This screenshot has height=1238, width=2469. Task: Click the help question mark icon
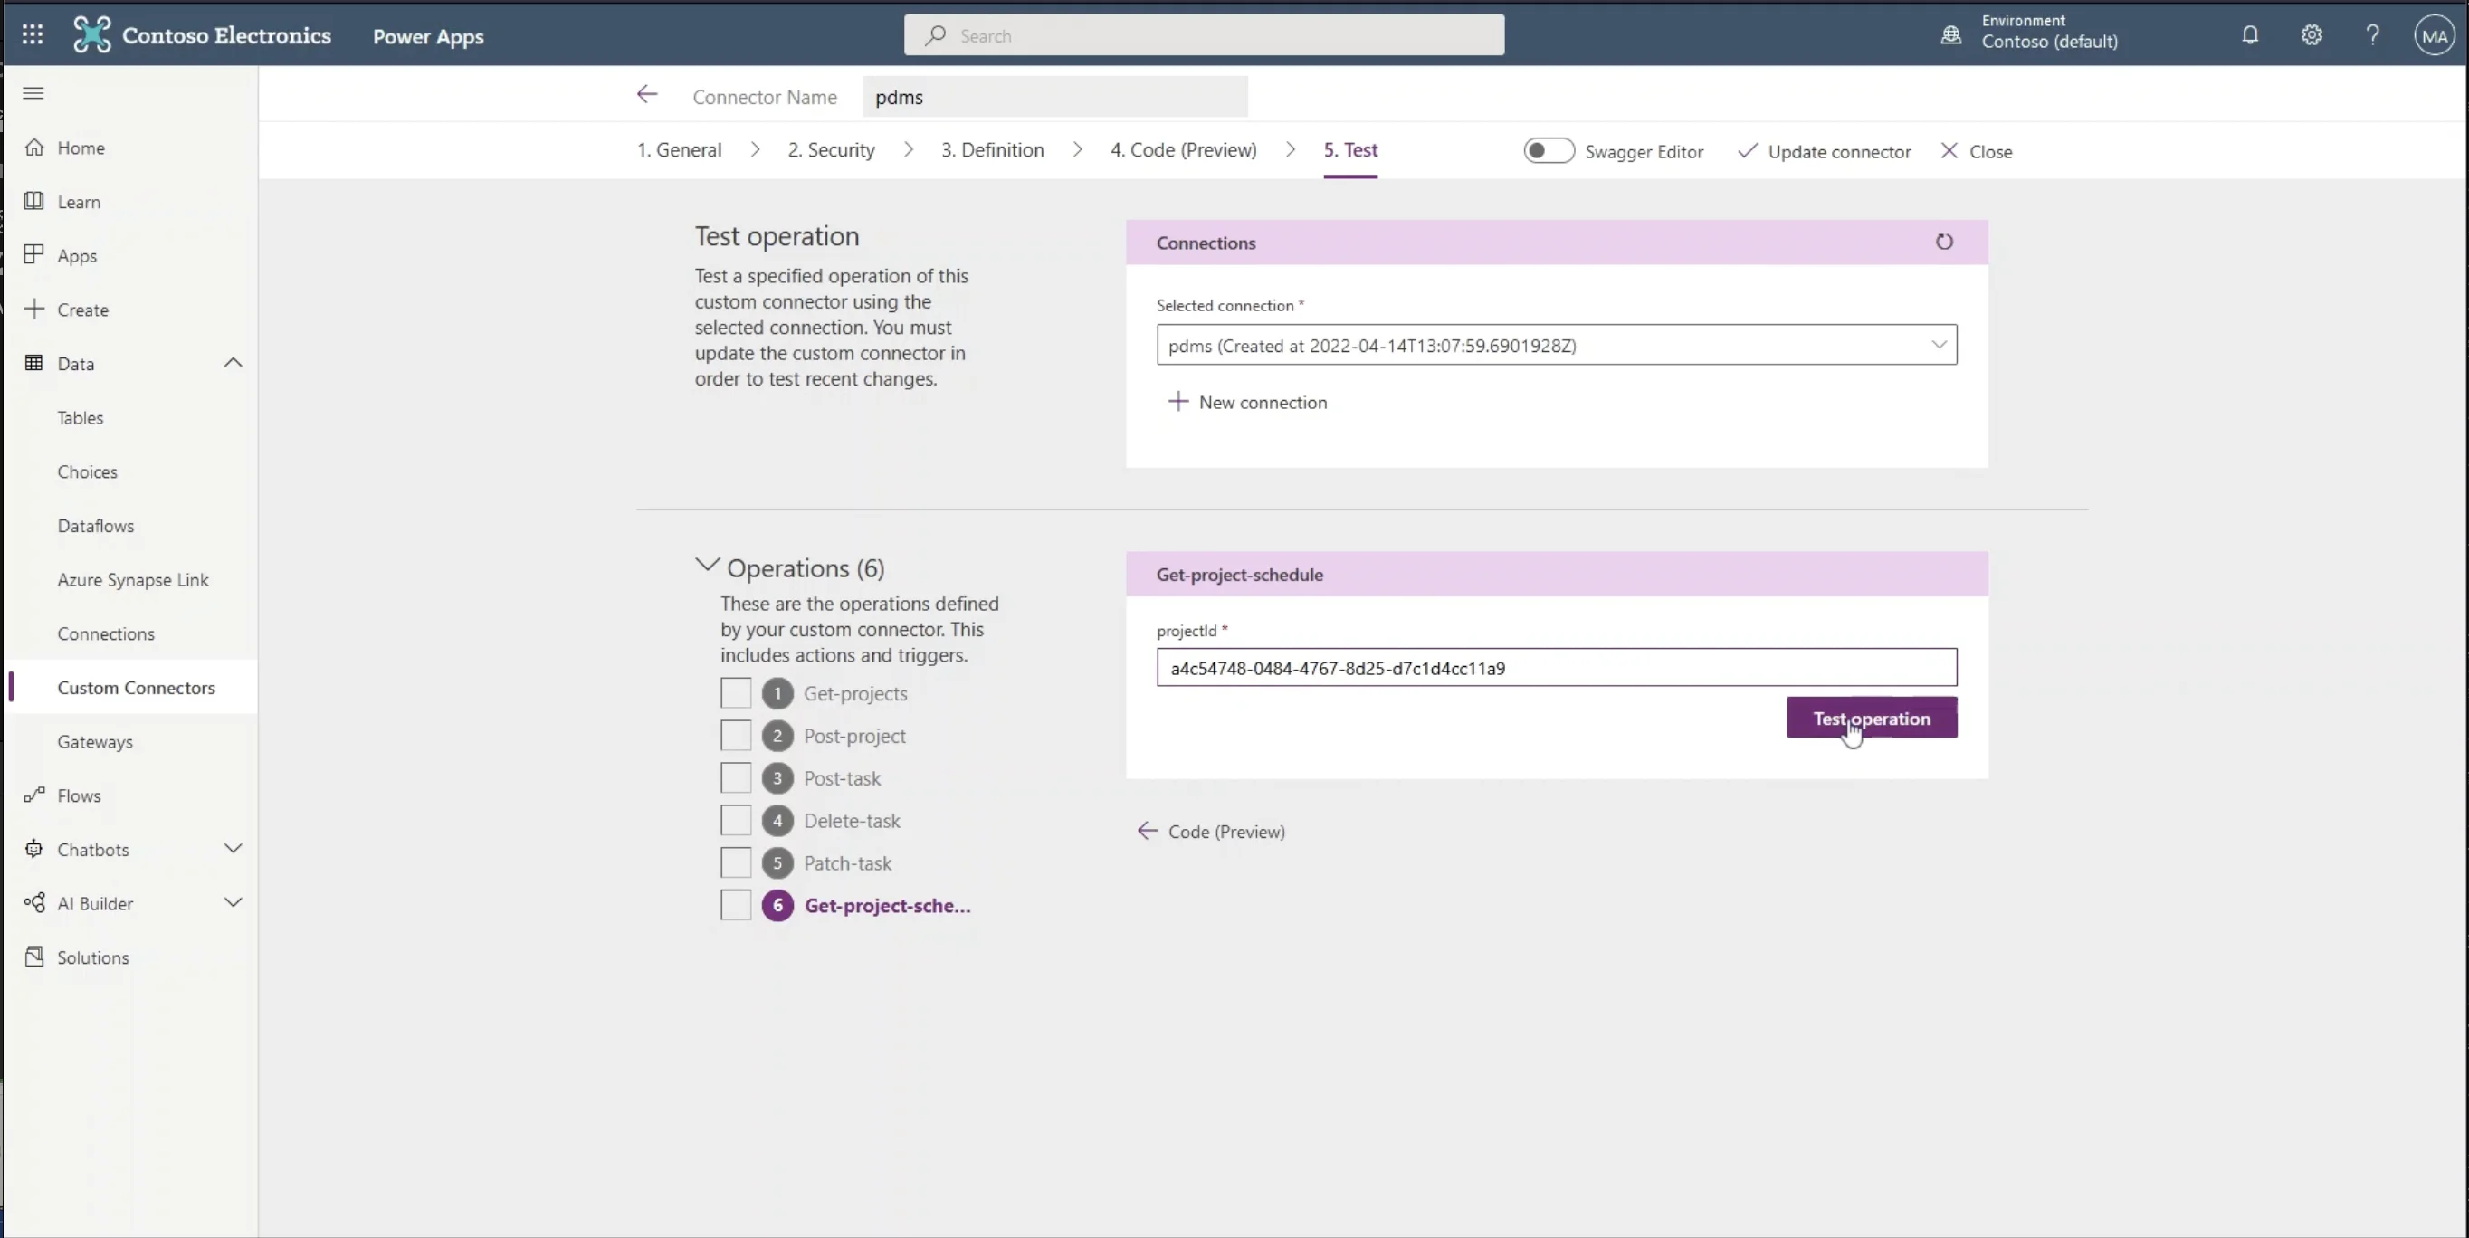pos(2372,35)
